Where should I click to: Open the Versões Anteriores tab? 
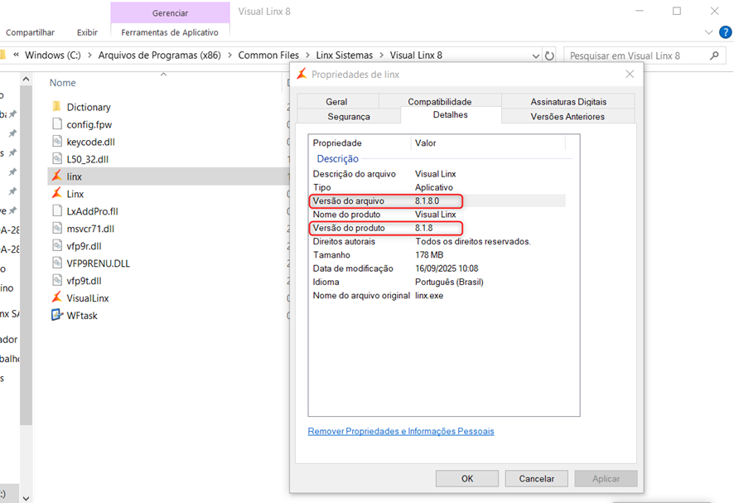(x=567, y=116)
